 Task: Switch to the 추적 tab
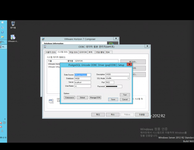(x=91, y=52)
